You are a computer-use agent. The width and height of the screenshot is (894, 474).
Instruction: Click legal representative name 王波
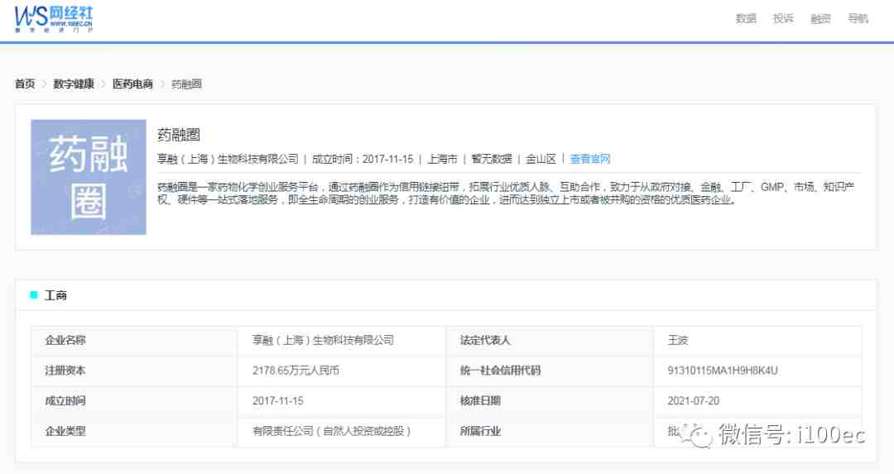click(678, 340)
